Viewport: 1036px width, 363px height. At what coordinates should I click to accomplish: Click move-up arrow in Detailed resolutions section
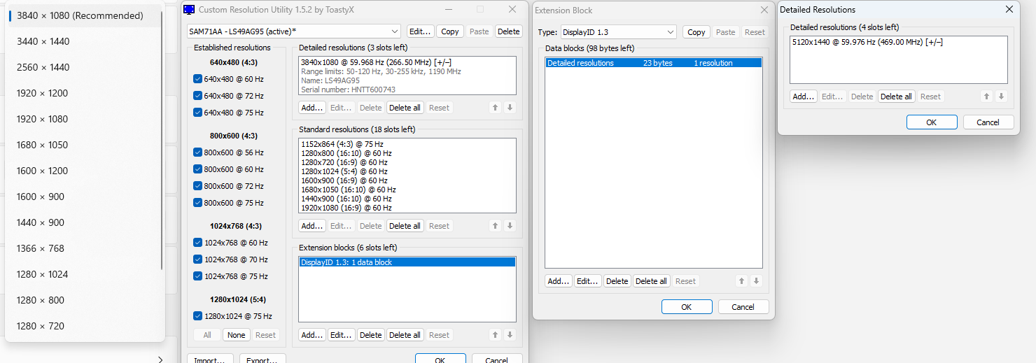pyautogui.click(x=496, y=108)
